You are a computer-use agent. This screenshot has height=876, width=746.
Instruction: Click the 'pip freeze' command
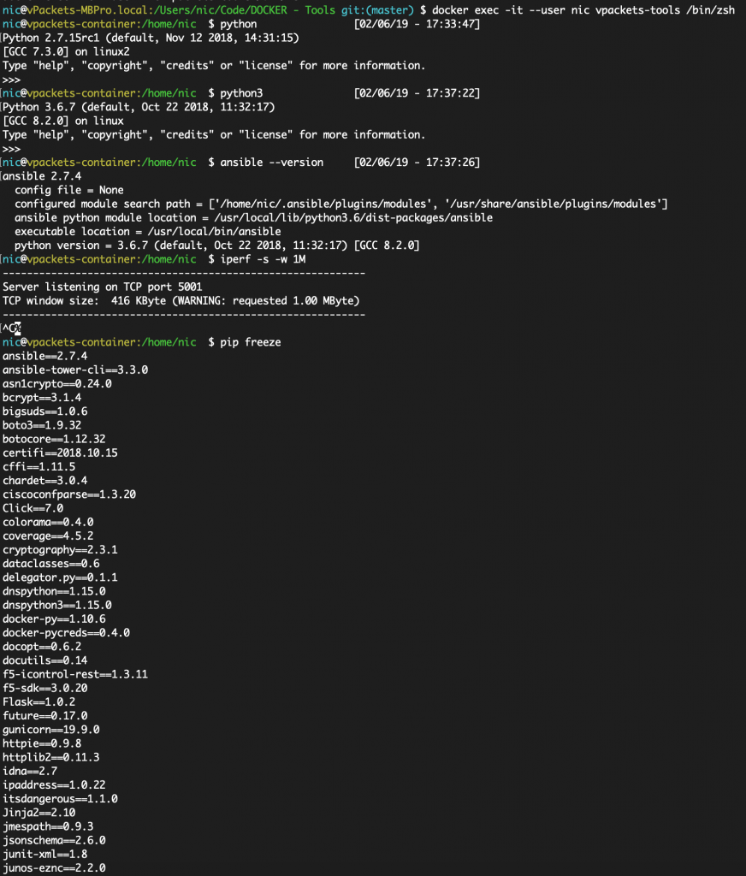point(251,342)
